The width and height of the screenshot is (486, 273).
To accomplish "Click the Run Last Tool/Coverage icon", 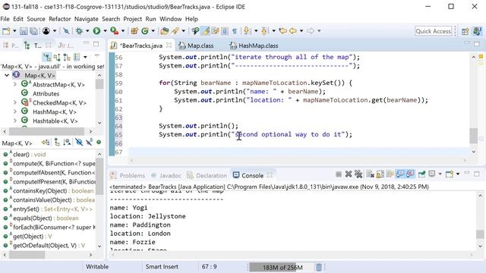I will pyautogui.click(x=115, y=31).
